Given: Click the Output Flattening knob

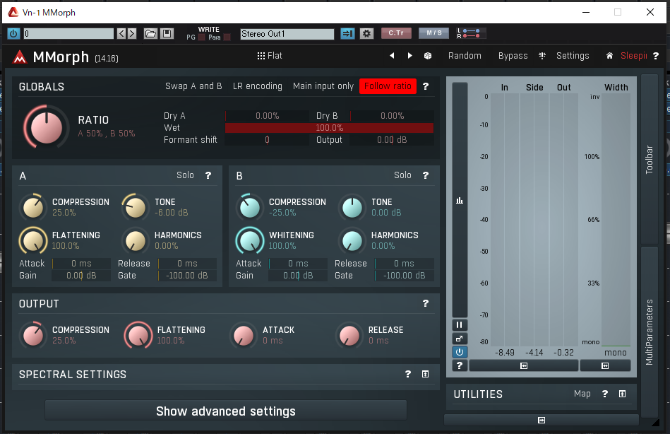Looking at the screenshot, I should (x=138, y=336).
